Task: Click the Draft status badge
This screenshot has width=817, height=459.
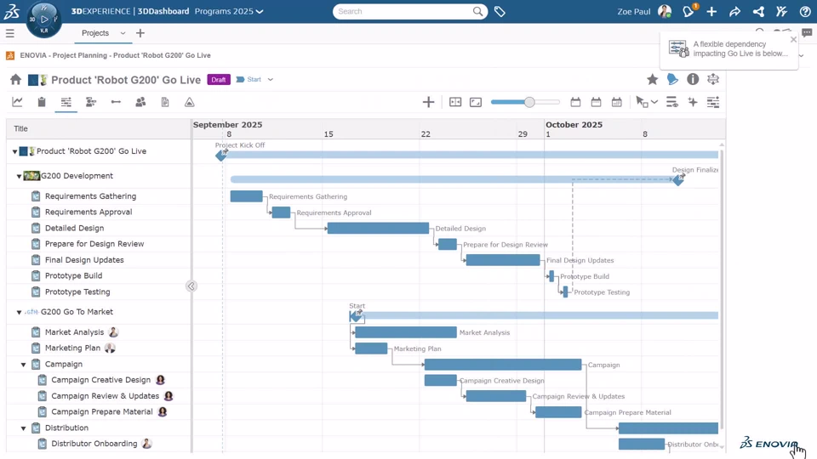Action: 219,80
